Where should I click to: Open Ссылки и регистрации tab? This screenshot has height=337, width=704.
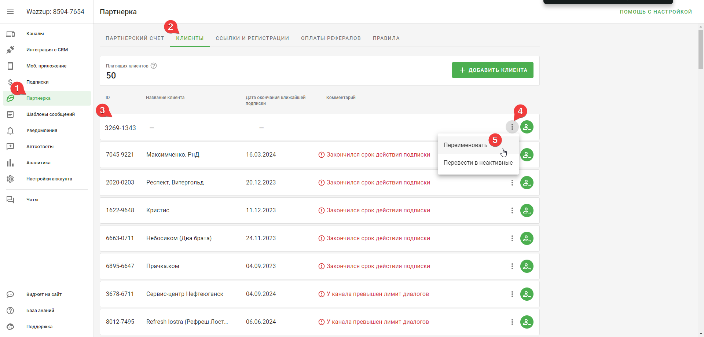pyautogui.click(x=252, y=38)
